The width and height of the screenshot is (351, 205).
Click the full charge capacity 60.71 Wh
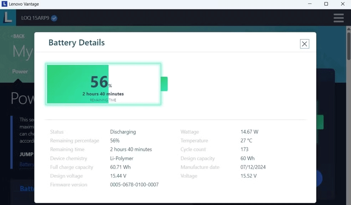click(120, 167)
